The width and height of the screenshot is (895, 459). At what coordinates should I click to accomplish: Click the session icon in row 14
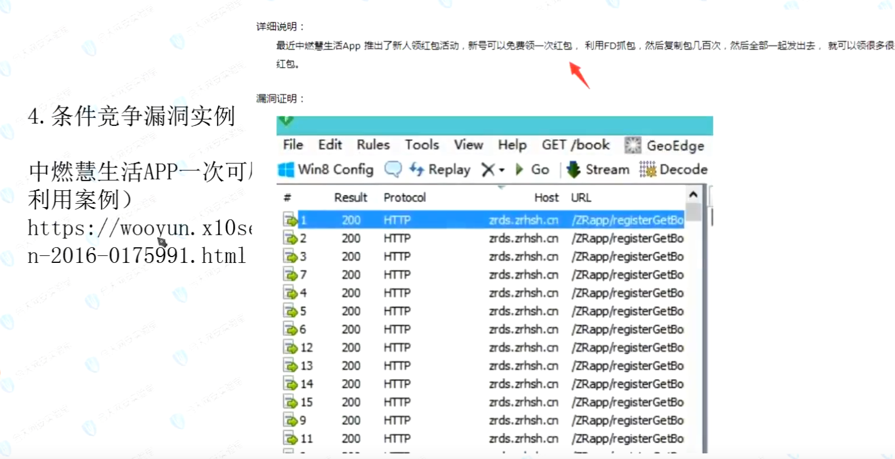click(x=290, y=384)
